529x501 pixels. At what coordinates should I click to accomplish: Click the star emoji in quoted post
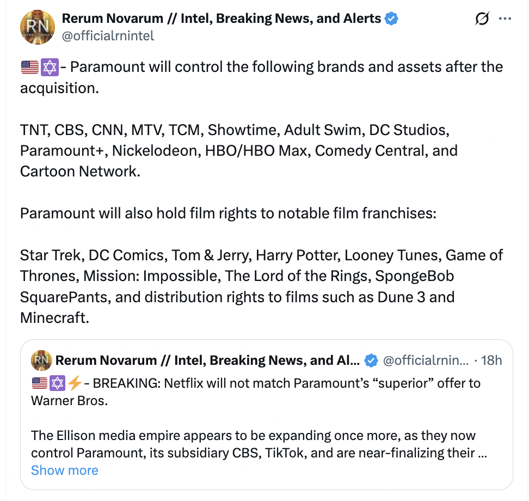tap(57, 383)
